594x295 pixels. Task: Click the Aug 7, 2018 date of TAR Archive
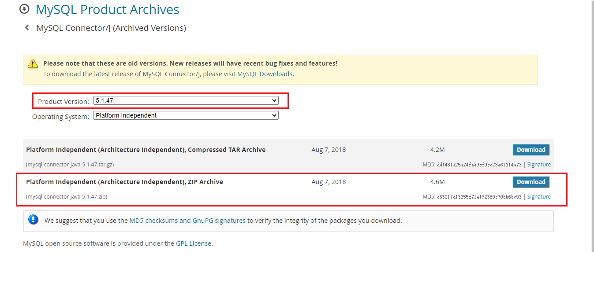329,150
